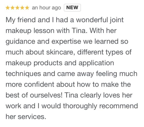The height and width of the screenshot is (127, 144).
Task: Click the fifth gold rating star
Action: (x=27, y=8)
